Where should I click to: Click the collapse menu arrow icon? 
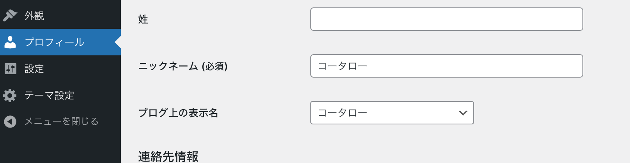[x=10, y=122]
